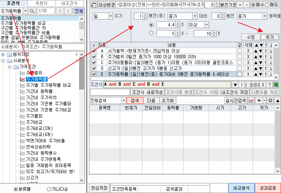Click thin up arrow on row A
This screenshot has height=193, width=281.
click(266, 51)
